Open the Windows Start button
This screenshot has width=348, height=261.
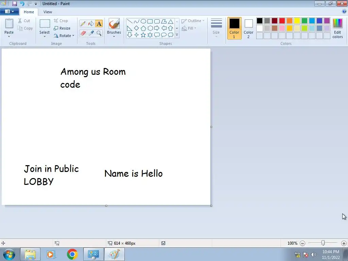pyautogui.click(x=9, y=254)
